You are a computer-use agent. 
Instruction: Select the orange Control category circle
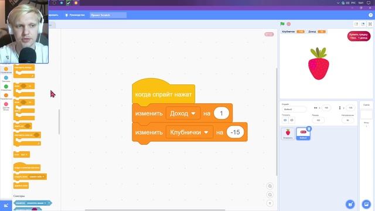tap(6, 69)
